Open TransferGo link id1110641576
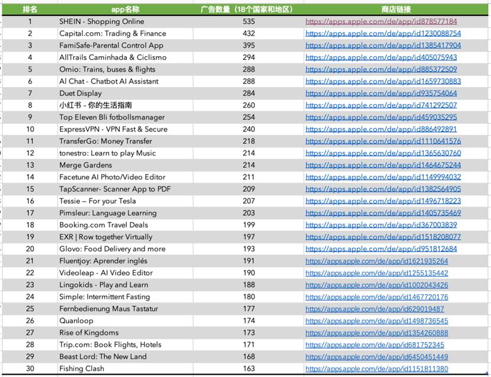 [383, 141]
